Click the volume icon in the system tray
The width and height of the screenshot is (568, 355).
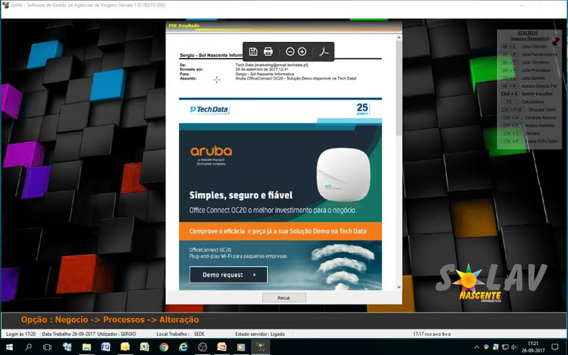(x=514, y=347)
